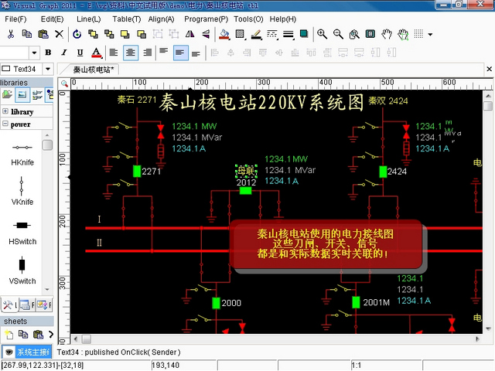
Task: Click the Cut scissors icon
Action: tap(11, 34)
